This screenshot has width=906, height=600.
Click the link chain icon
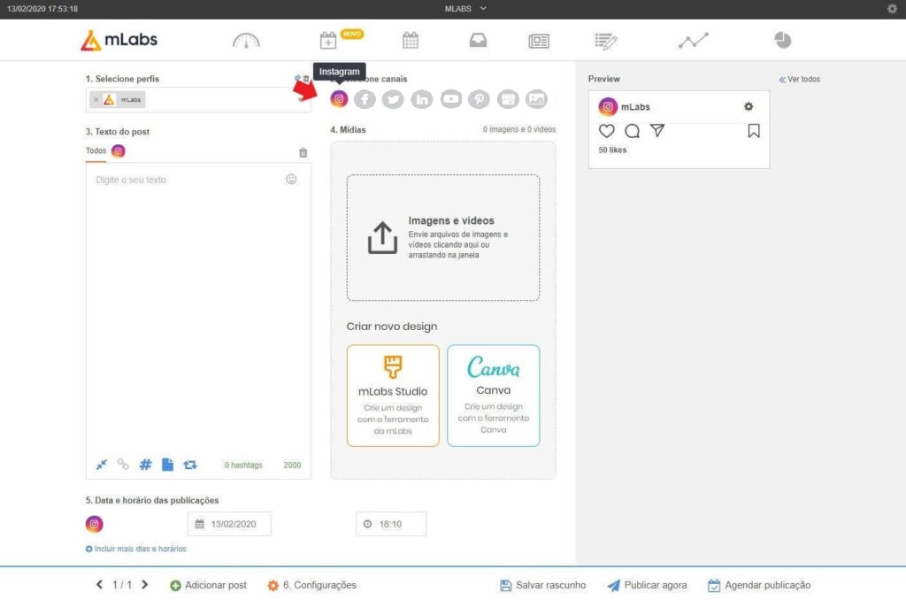click(123, 465)
